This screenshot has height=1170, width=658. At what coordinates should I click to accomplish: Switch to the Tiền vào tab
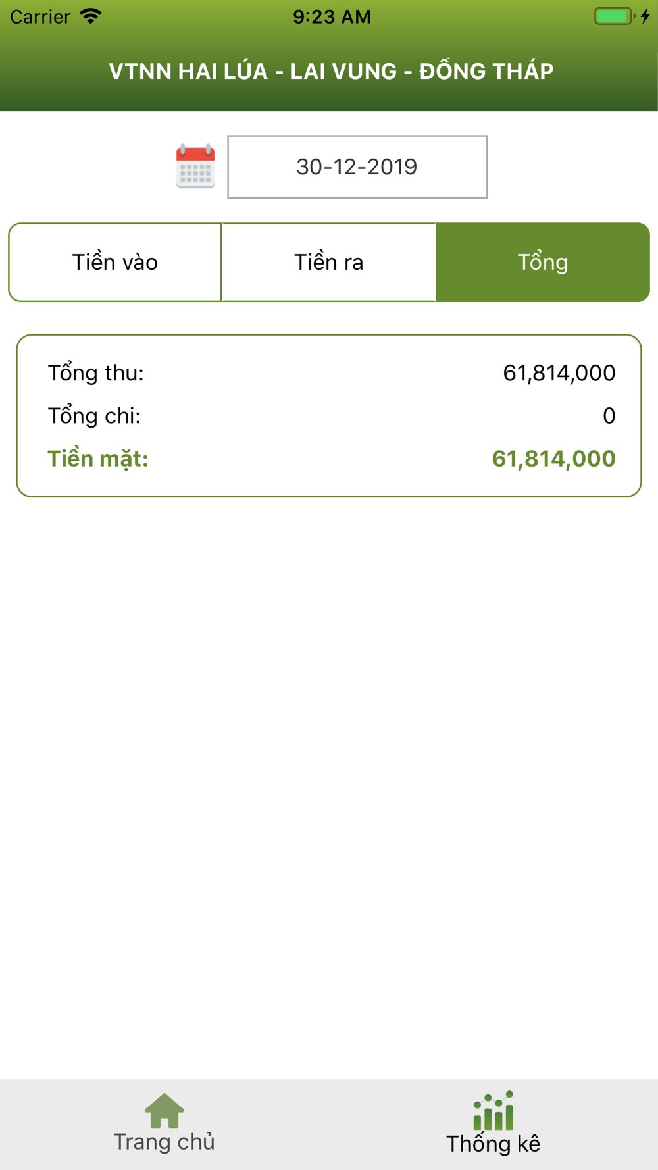(115, 263)
